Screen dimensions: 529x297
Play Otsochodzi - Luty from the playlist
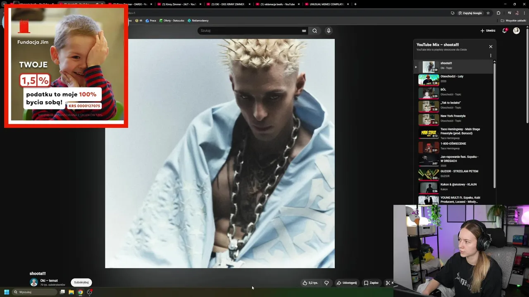453,79
